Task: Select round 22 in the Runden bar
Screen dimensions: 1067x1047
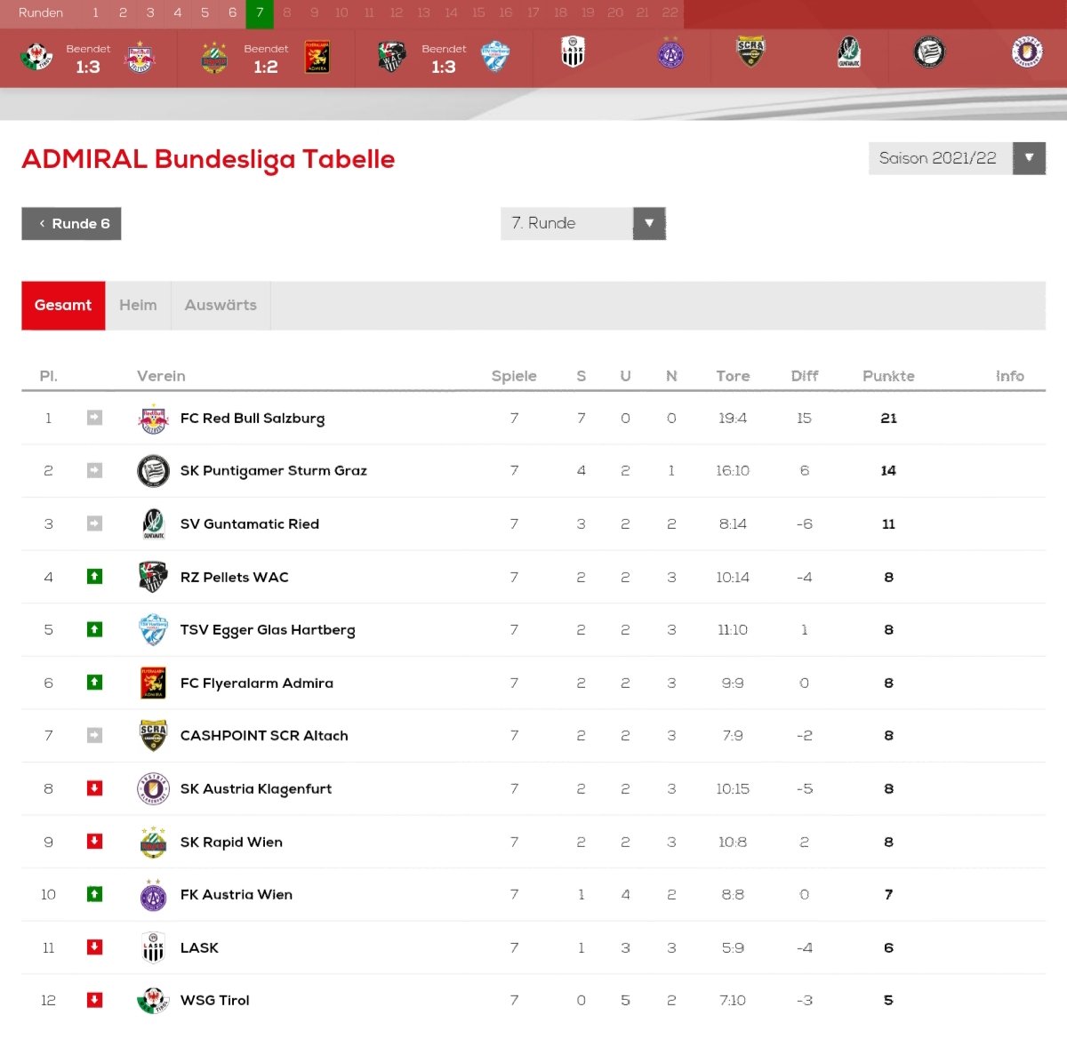Action: [x=670, y=13]
